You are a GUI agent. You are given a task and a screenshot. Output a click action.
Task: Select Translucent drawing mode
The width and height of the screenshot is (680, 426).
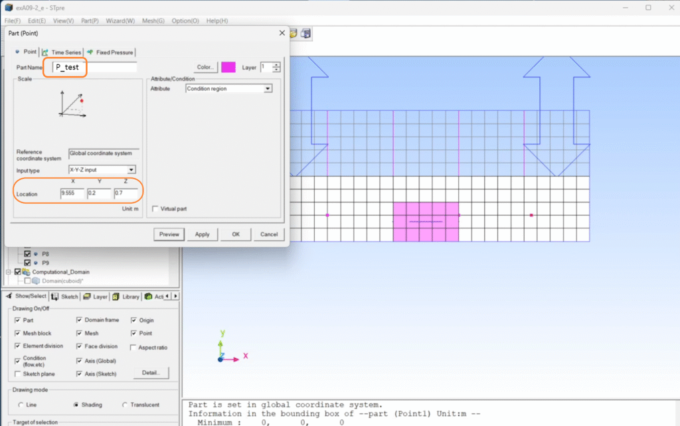point(124,405)
